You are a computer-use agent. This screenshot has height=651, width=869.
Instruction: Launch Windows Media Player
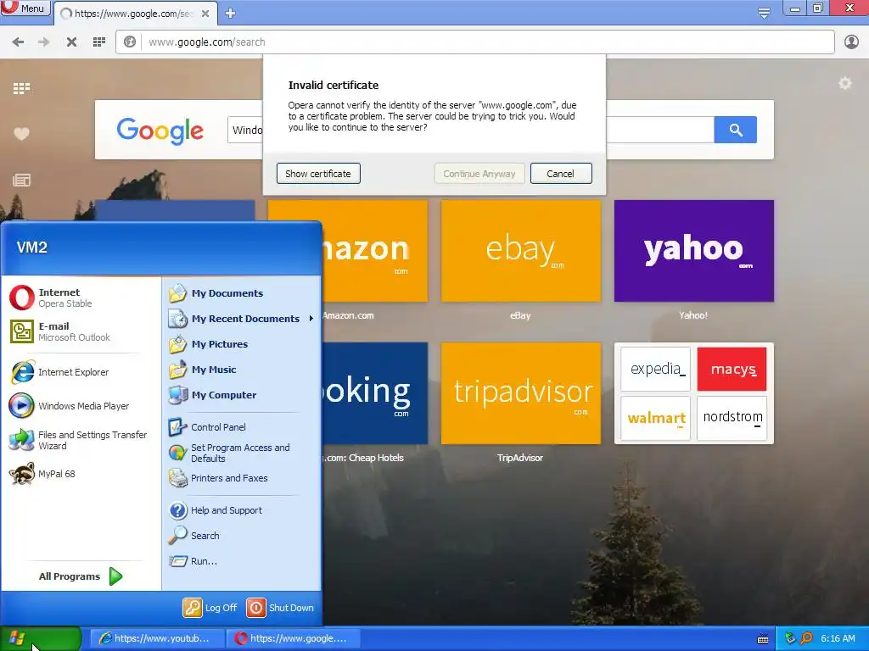pyautogui.click(x=81, y=406)
